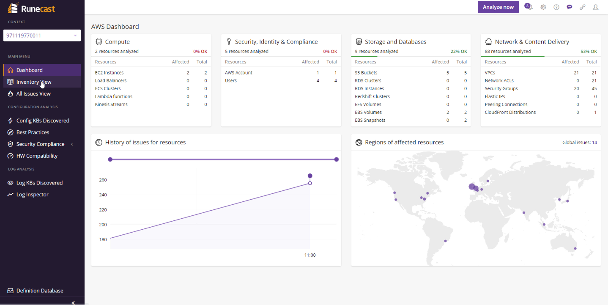
Task: Click the 53% OK status text
Action: pos(589,52)
